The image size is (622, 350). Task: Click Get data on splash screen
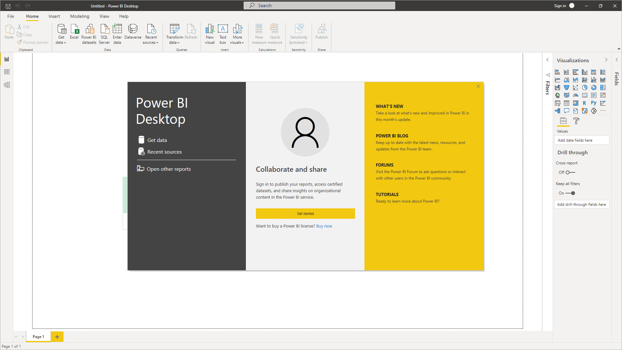pyautogui.click(x=153, y=140)
